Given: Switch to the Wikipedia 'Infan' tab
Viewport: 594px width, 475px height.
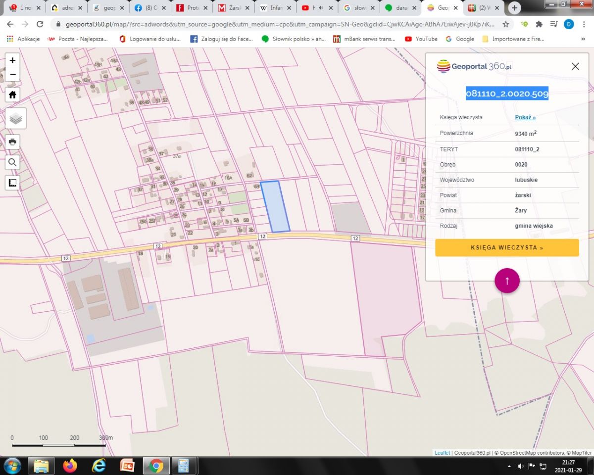Looking at the screenshot, I should [x=276, y=8].
